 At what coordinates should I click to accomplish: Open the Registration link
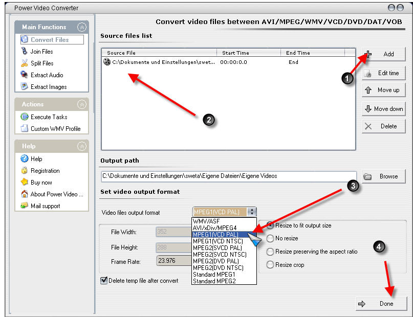pos(45,171)
